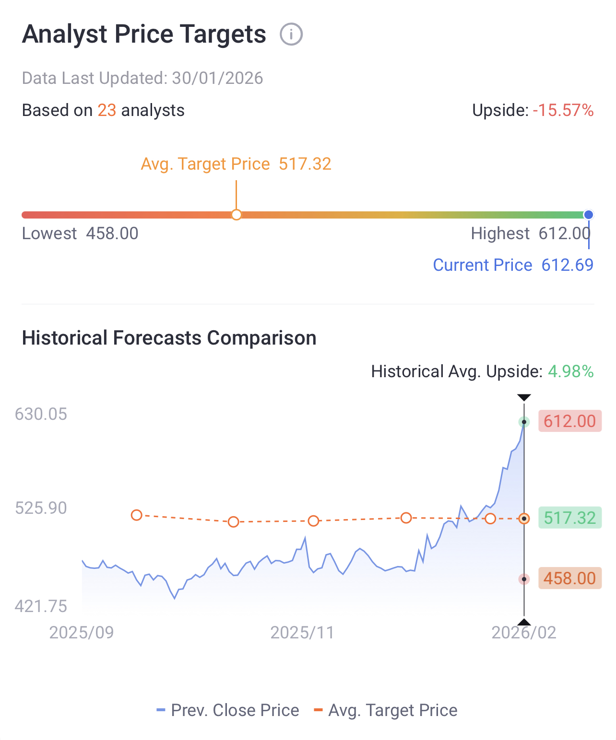
Task: Click the black triangle below chart cursor line
Action: (x=524, y=622)
